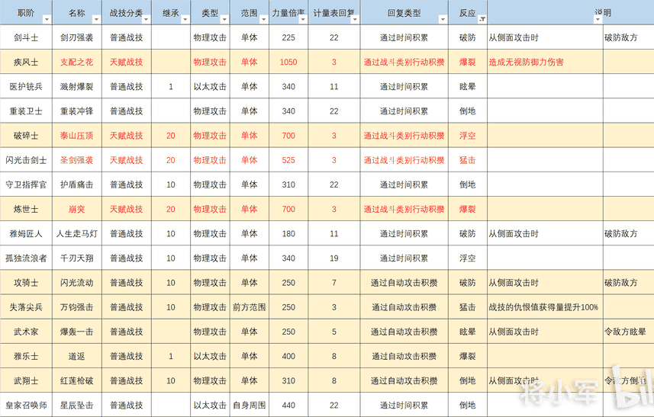654x417 pixels.
Task: Select the 闪光击剑士 cell
Action: coord(26,160)
